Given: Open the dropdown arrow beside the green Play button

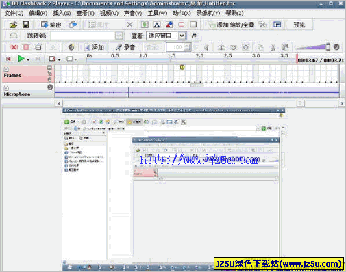Looking at the screenshot, I should [28, 59].
